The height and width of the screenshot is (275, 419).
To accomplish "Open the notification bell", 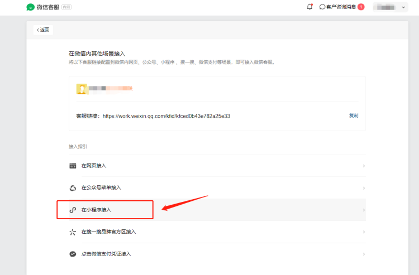I will [310, 7].
